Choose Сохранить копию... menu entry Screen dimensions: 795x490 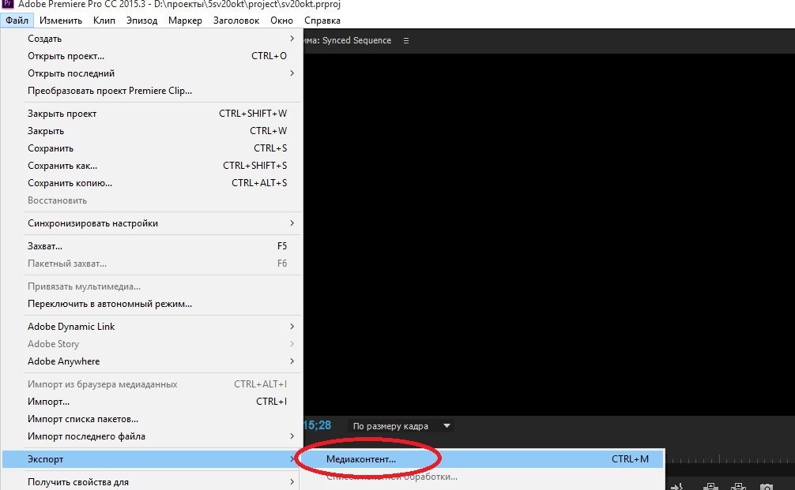pos(152,183)
